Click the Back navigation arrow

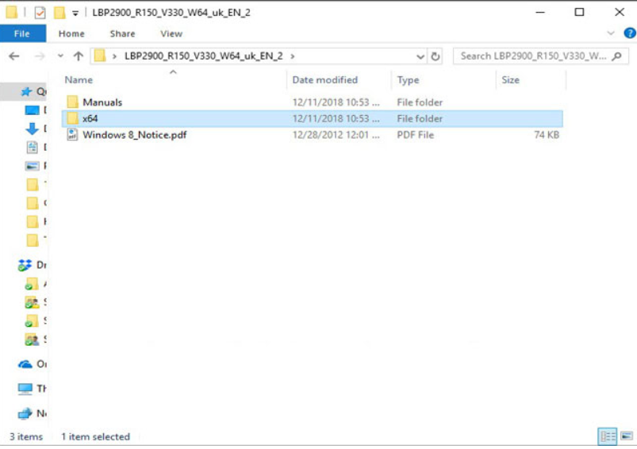[13, 56]
